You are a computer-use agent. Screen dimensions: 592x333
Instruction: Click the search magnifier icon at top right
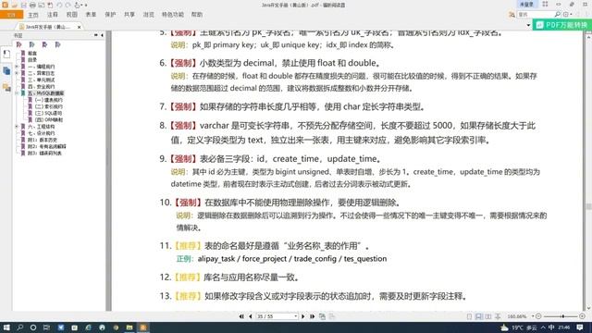tap(557, 15)
